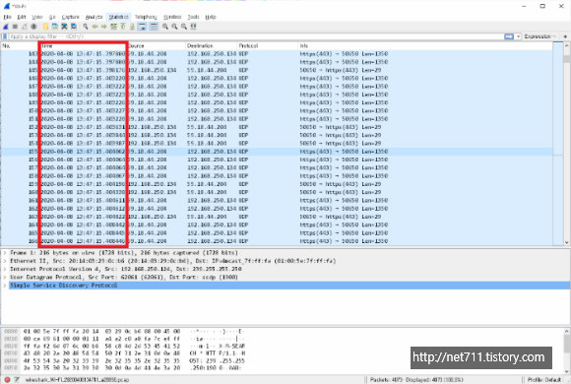Stop the running packet capture

[x=15, y=27]
